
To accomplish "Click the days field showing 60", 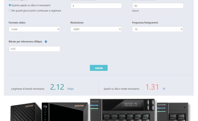I will (158, 6).
